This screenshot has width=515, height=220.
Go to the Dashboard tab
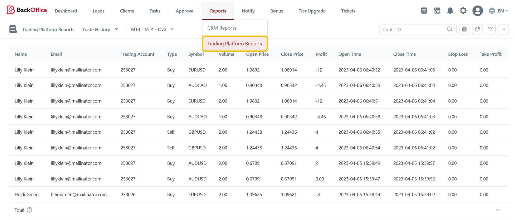coord(66,11)
